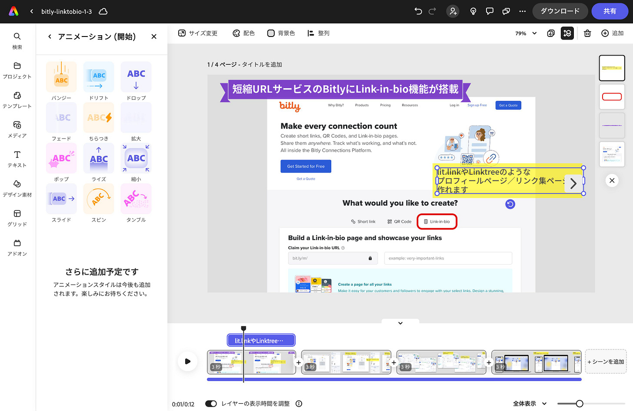The image size is (633, 411).
Task: Open the テンプレート panel
Action: click(x=17, y=100)
